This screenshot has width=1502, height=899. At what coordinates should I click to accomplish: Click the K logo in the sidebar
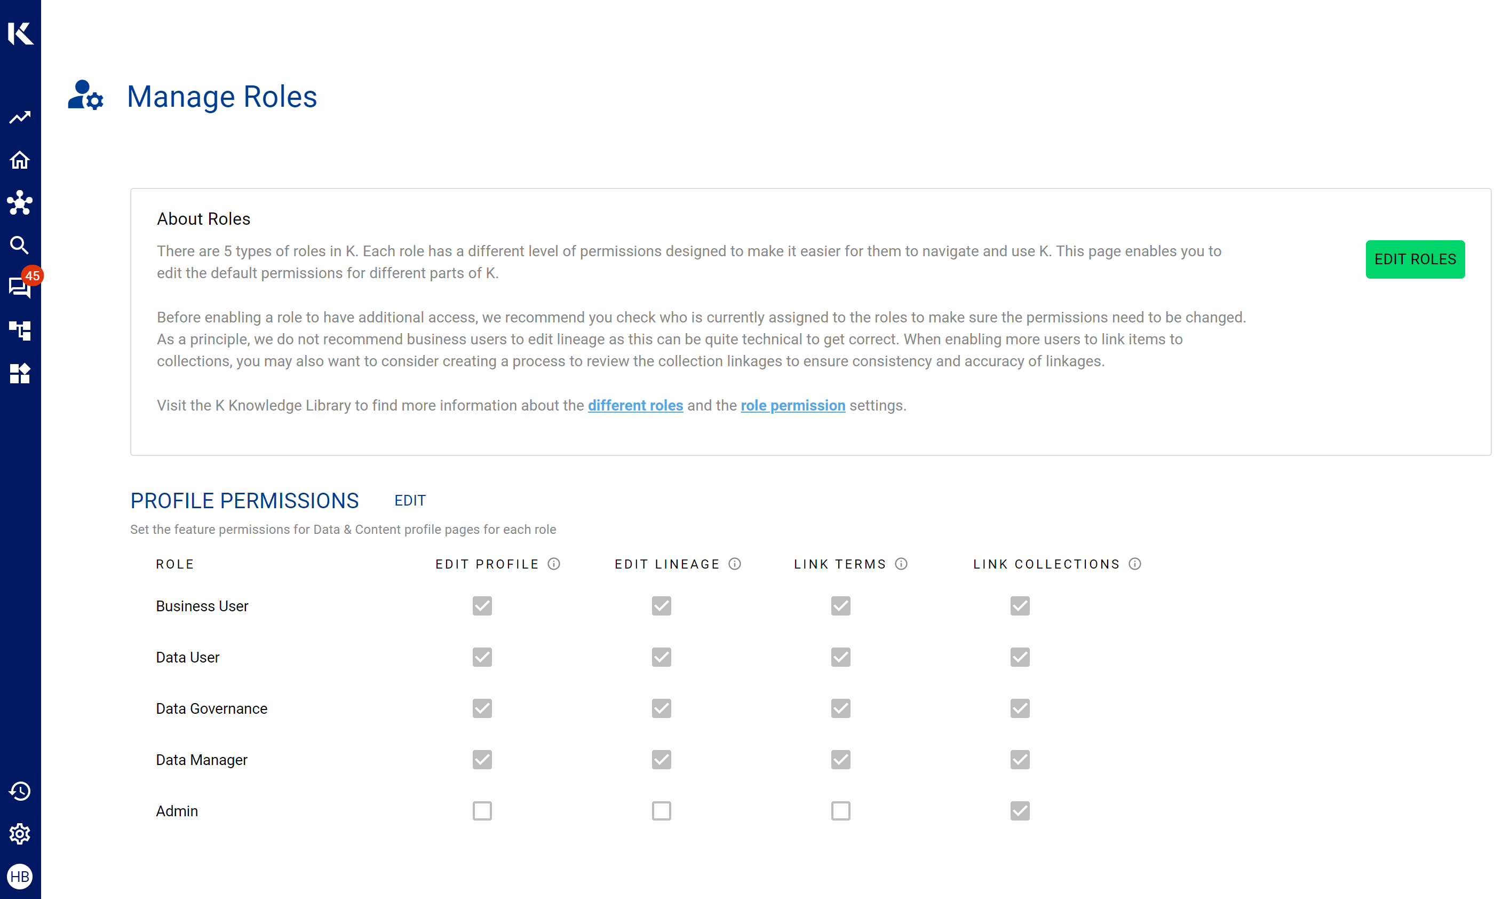tap(20, 33)
